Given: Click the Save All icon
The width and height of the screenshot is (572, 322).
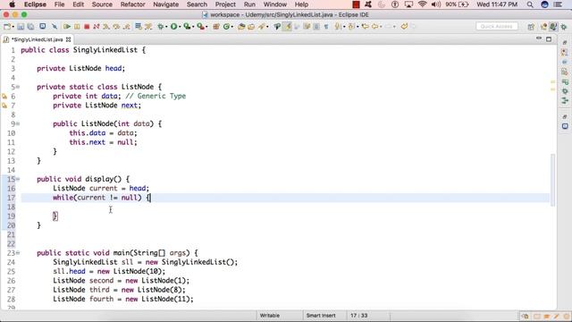Looking at the screenshot, I should (30, 26).
